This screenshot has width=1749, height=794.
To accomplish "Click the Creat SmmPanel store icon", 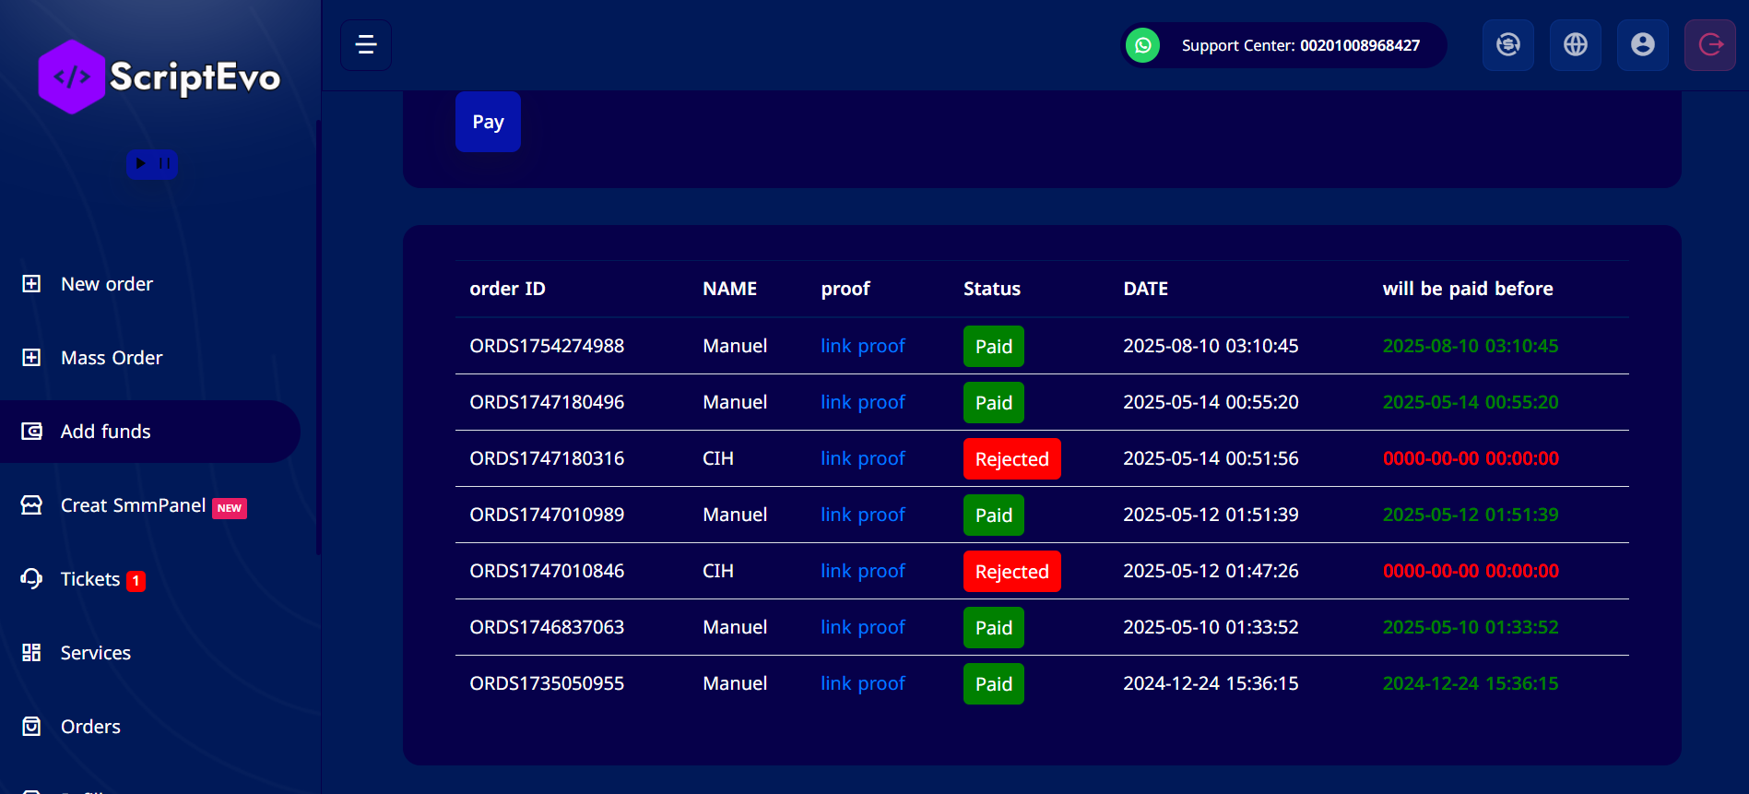I will click(31, 505).
